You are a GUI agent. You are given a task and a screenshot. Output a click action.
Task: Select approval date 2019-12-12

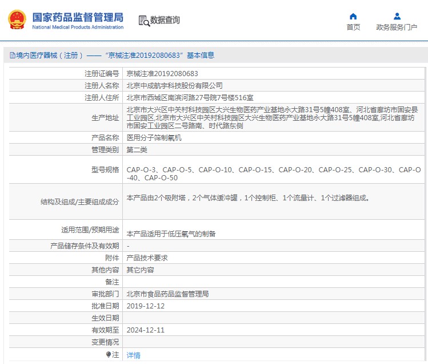tap(146, 306)
